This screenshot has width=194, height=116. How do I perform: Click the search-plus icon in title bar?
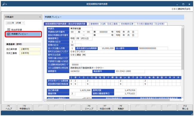[x=5, y=4]
